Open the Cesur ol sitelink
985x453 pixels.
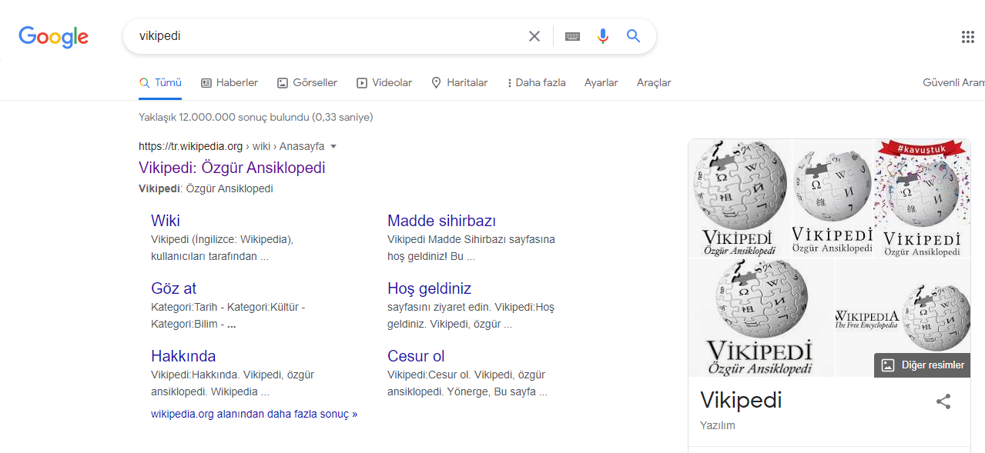tap(416, 356)
